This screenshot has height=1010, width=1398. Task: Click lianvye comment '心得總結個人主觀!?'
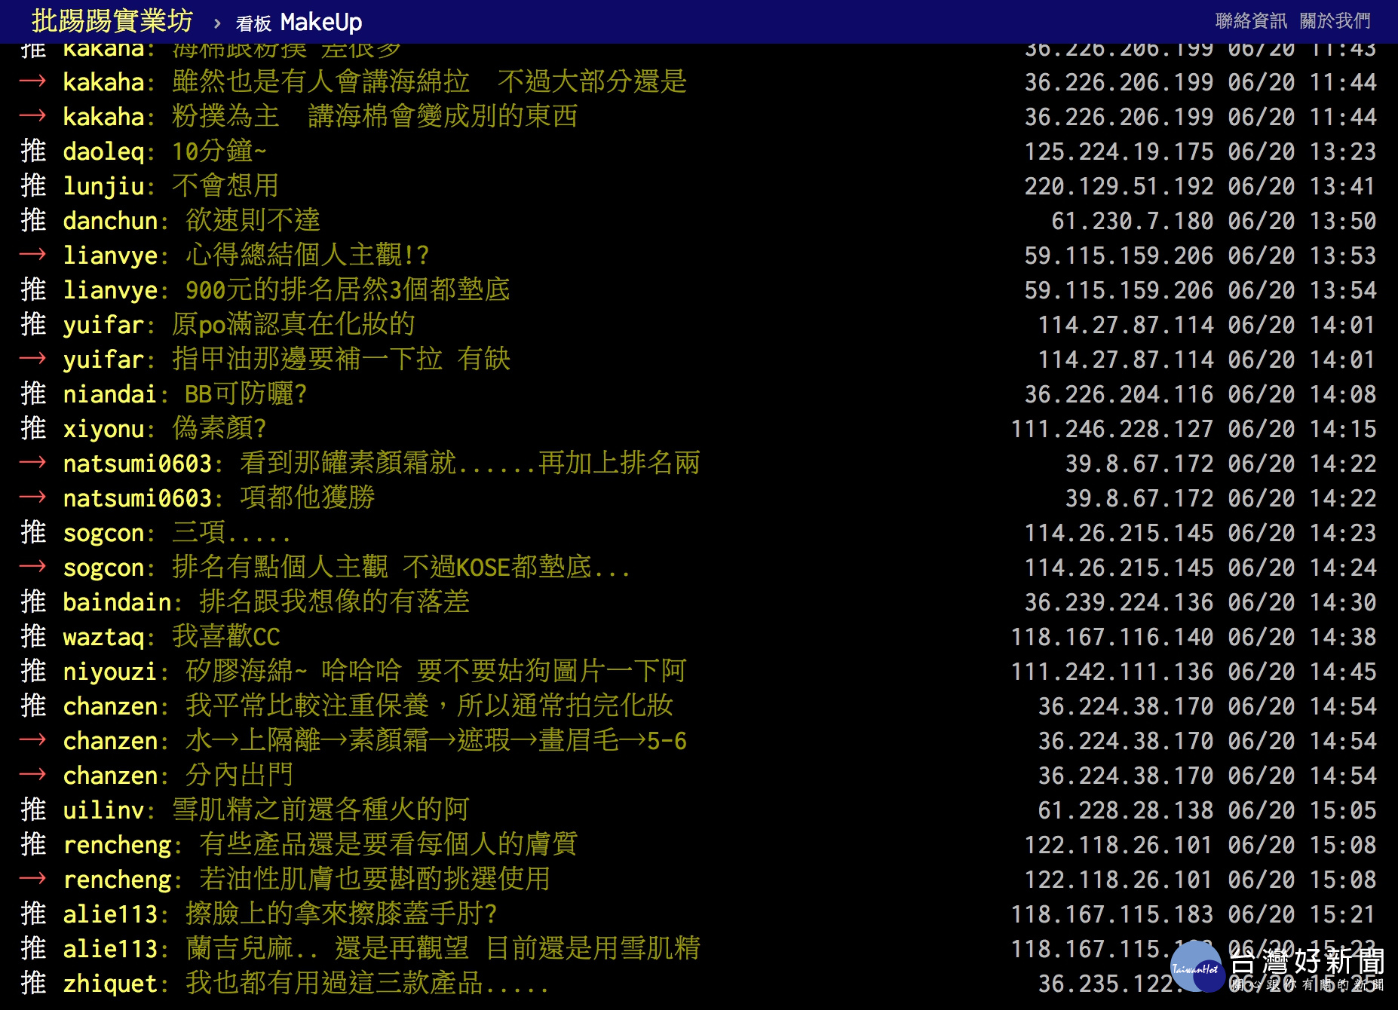(x=307, y=256)
